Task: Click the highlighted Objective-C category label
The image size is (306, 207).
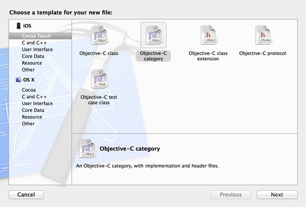Action: click(154, 56)
